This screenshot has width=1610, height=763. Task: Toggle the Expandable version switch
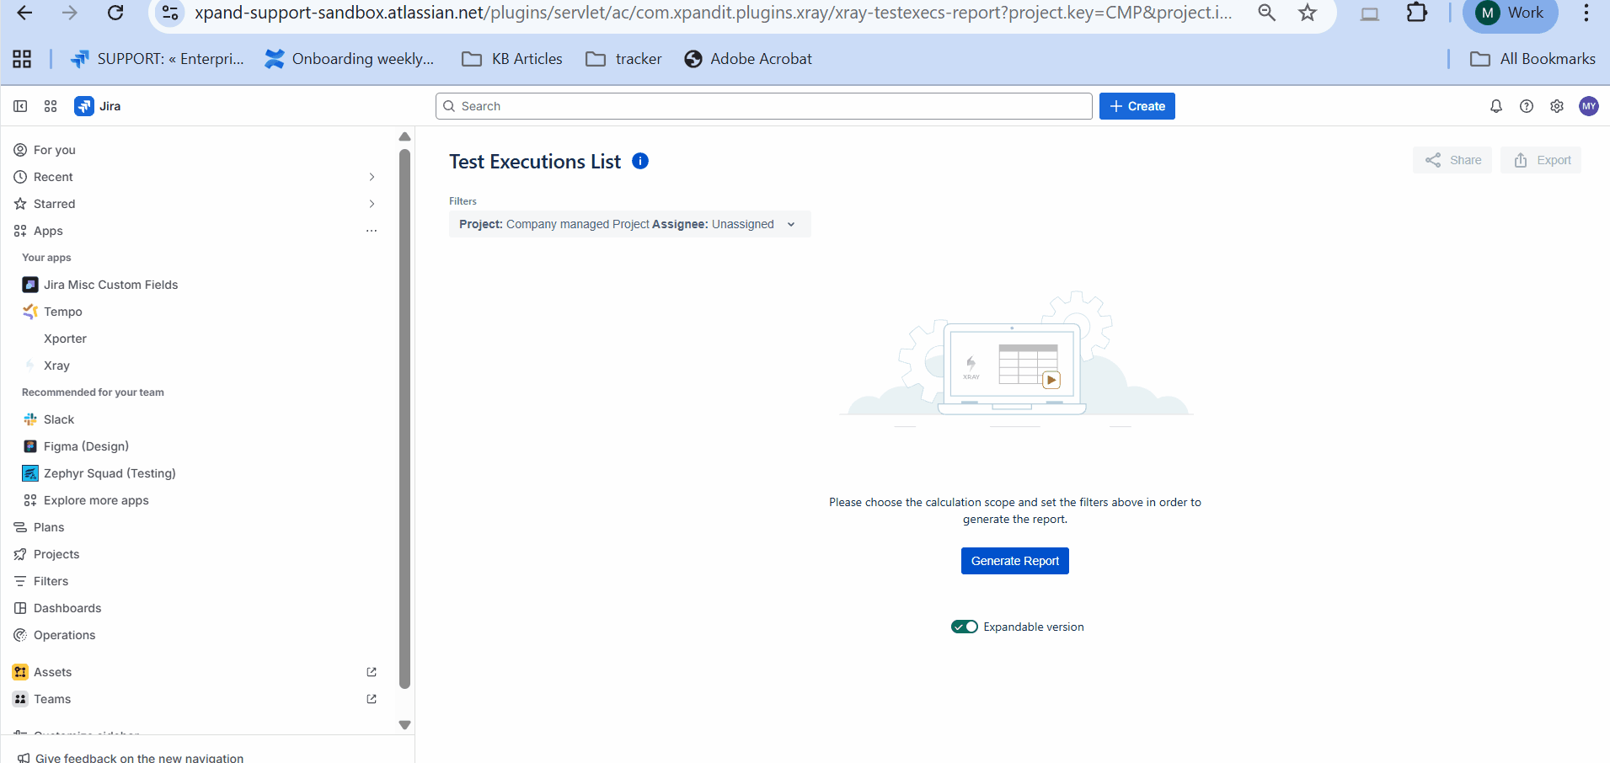coord(964,627)
